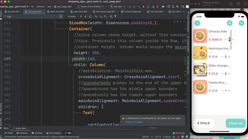Click the Attach Debugger icon in the run toolbar
Image resolution: width=248 pixels, height=139 pixels.
tap(153, 7)
